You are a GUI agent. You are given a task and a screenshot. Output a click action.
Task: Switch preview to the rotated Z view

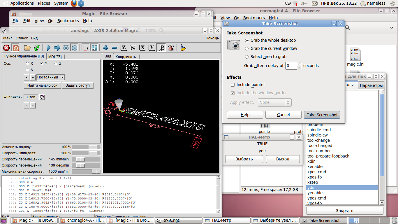(133, 48)
